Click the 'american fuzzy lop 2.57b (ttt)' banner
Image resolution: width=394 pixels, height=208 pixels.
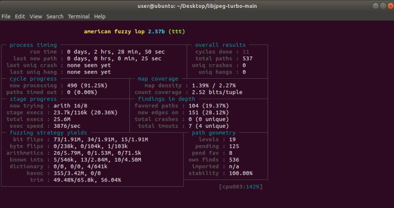coord(134,32)
